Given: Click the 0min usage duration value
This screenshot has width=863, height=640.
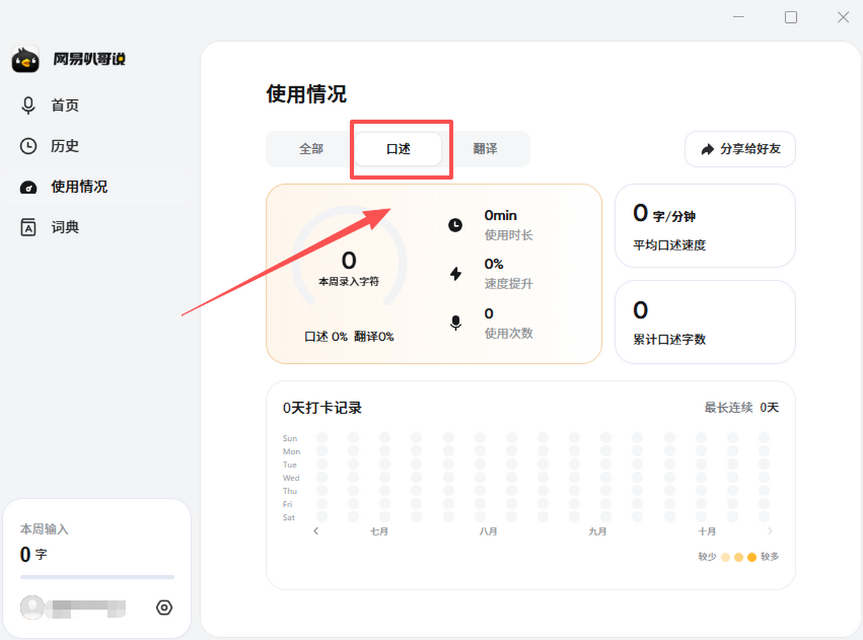Looking at the screenshot, I should point(501,215).
